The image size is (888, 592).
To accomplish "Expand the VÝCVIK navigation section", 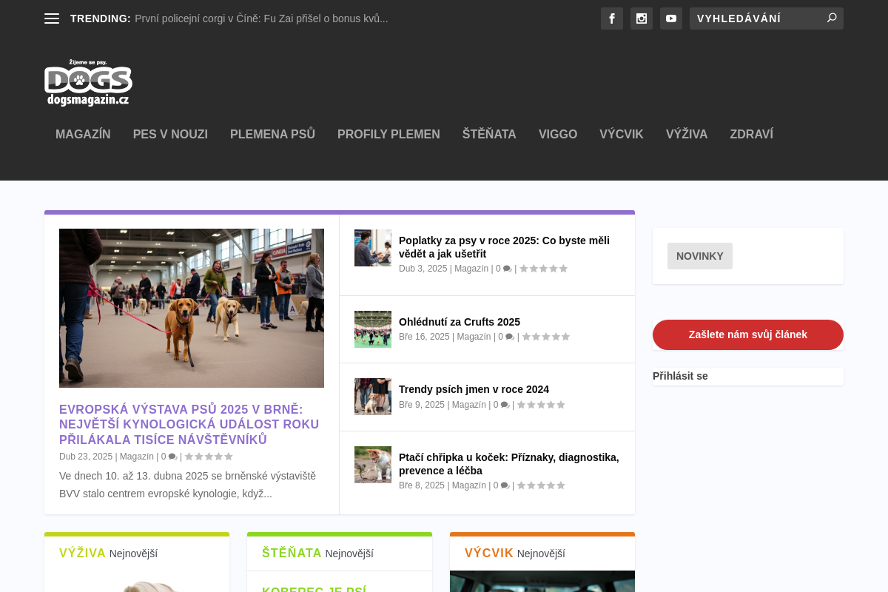I will pos(621,134).
